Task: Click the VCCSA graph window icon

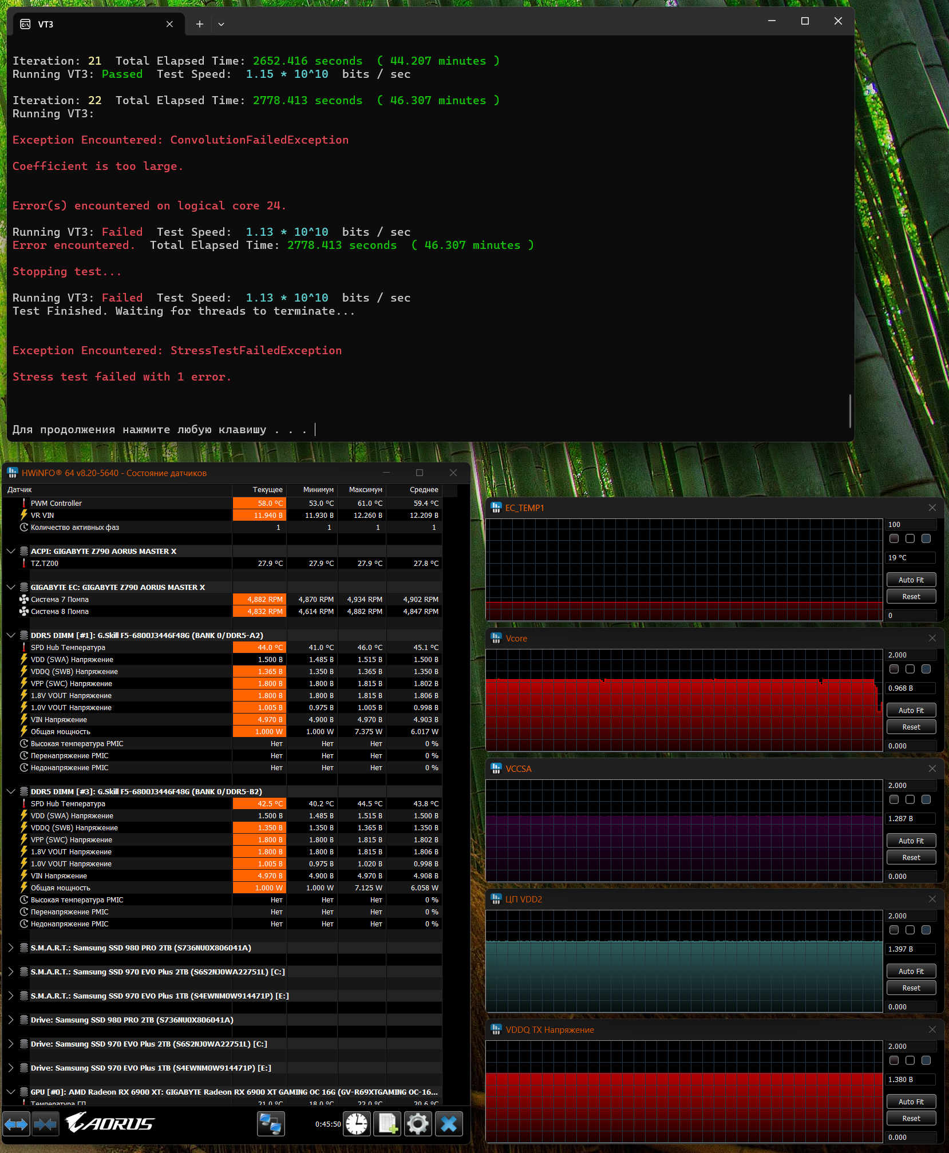Action: pyautogui.click(x=496, y=768)
